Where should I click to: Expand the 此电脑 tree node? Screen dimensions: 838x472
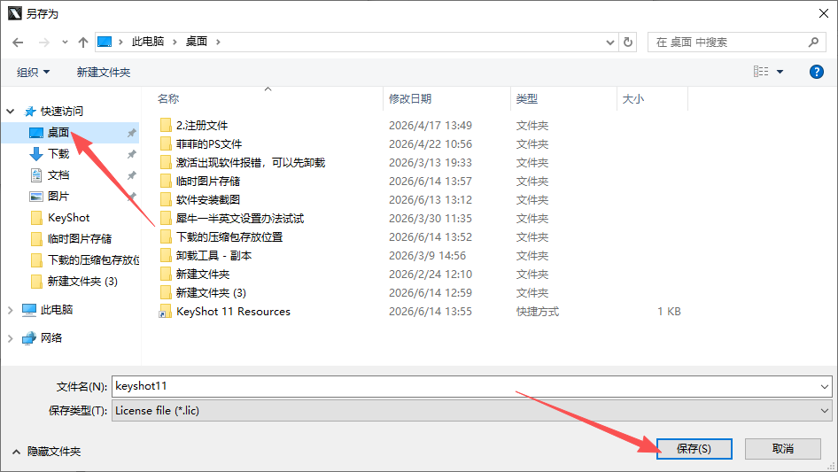coord(10,310)
